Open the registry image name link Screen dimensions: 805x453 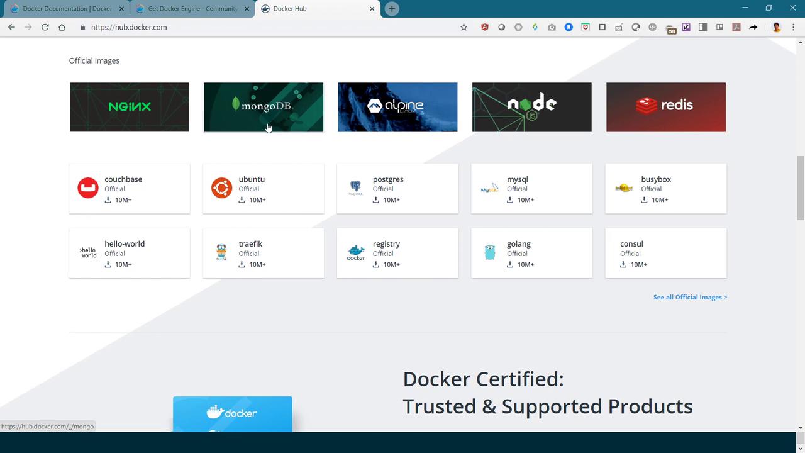(x=386, y=243)
